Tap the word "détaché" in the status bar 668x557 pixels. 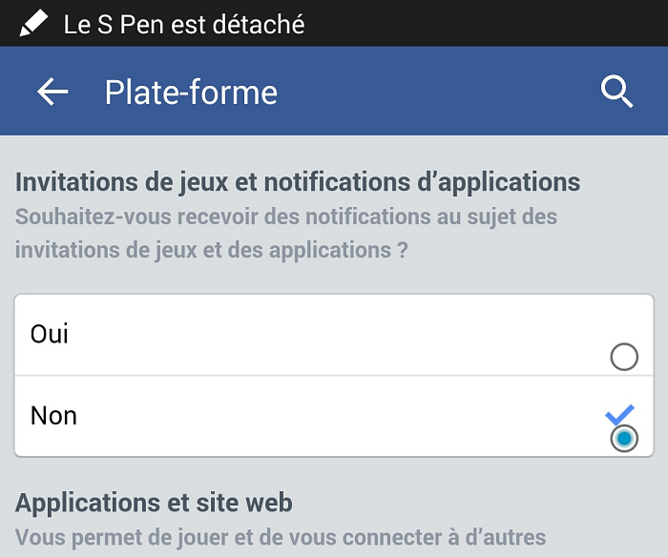point(260,24)
